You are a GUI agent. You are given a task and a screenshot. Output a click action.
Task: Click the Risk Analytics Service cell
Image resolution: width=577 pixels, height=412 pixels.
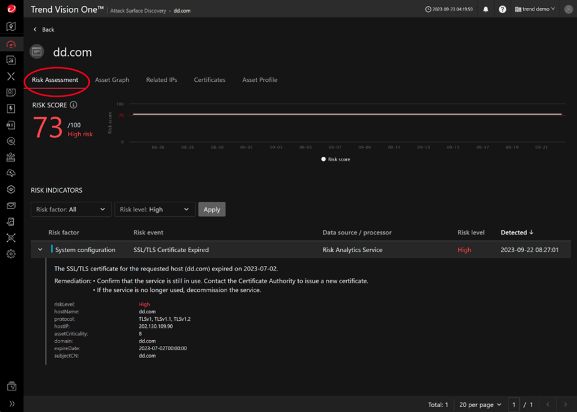[x=353, y=250]
